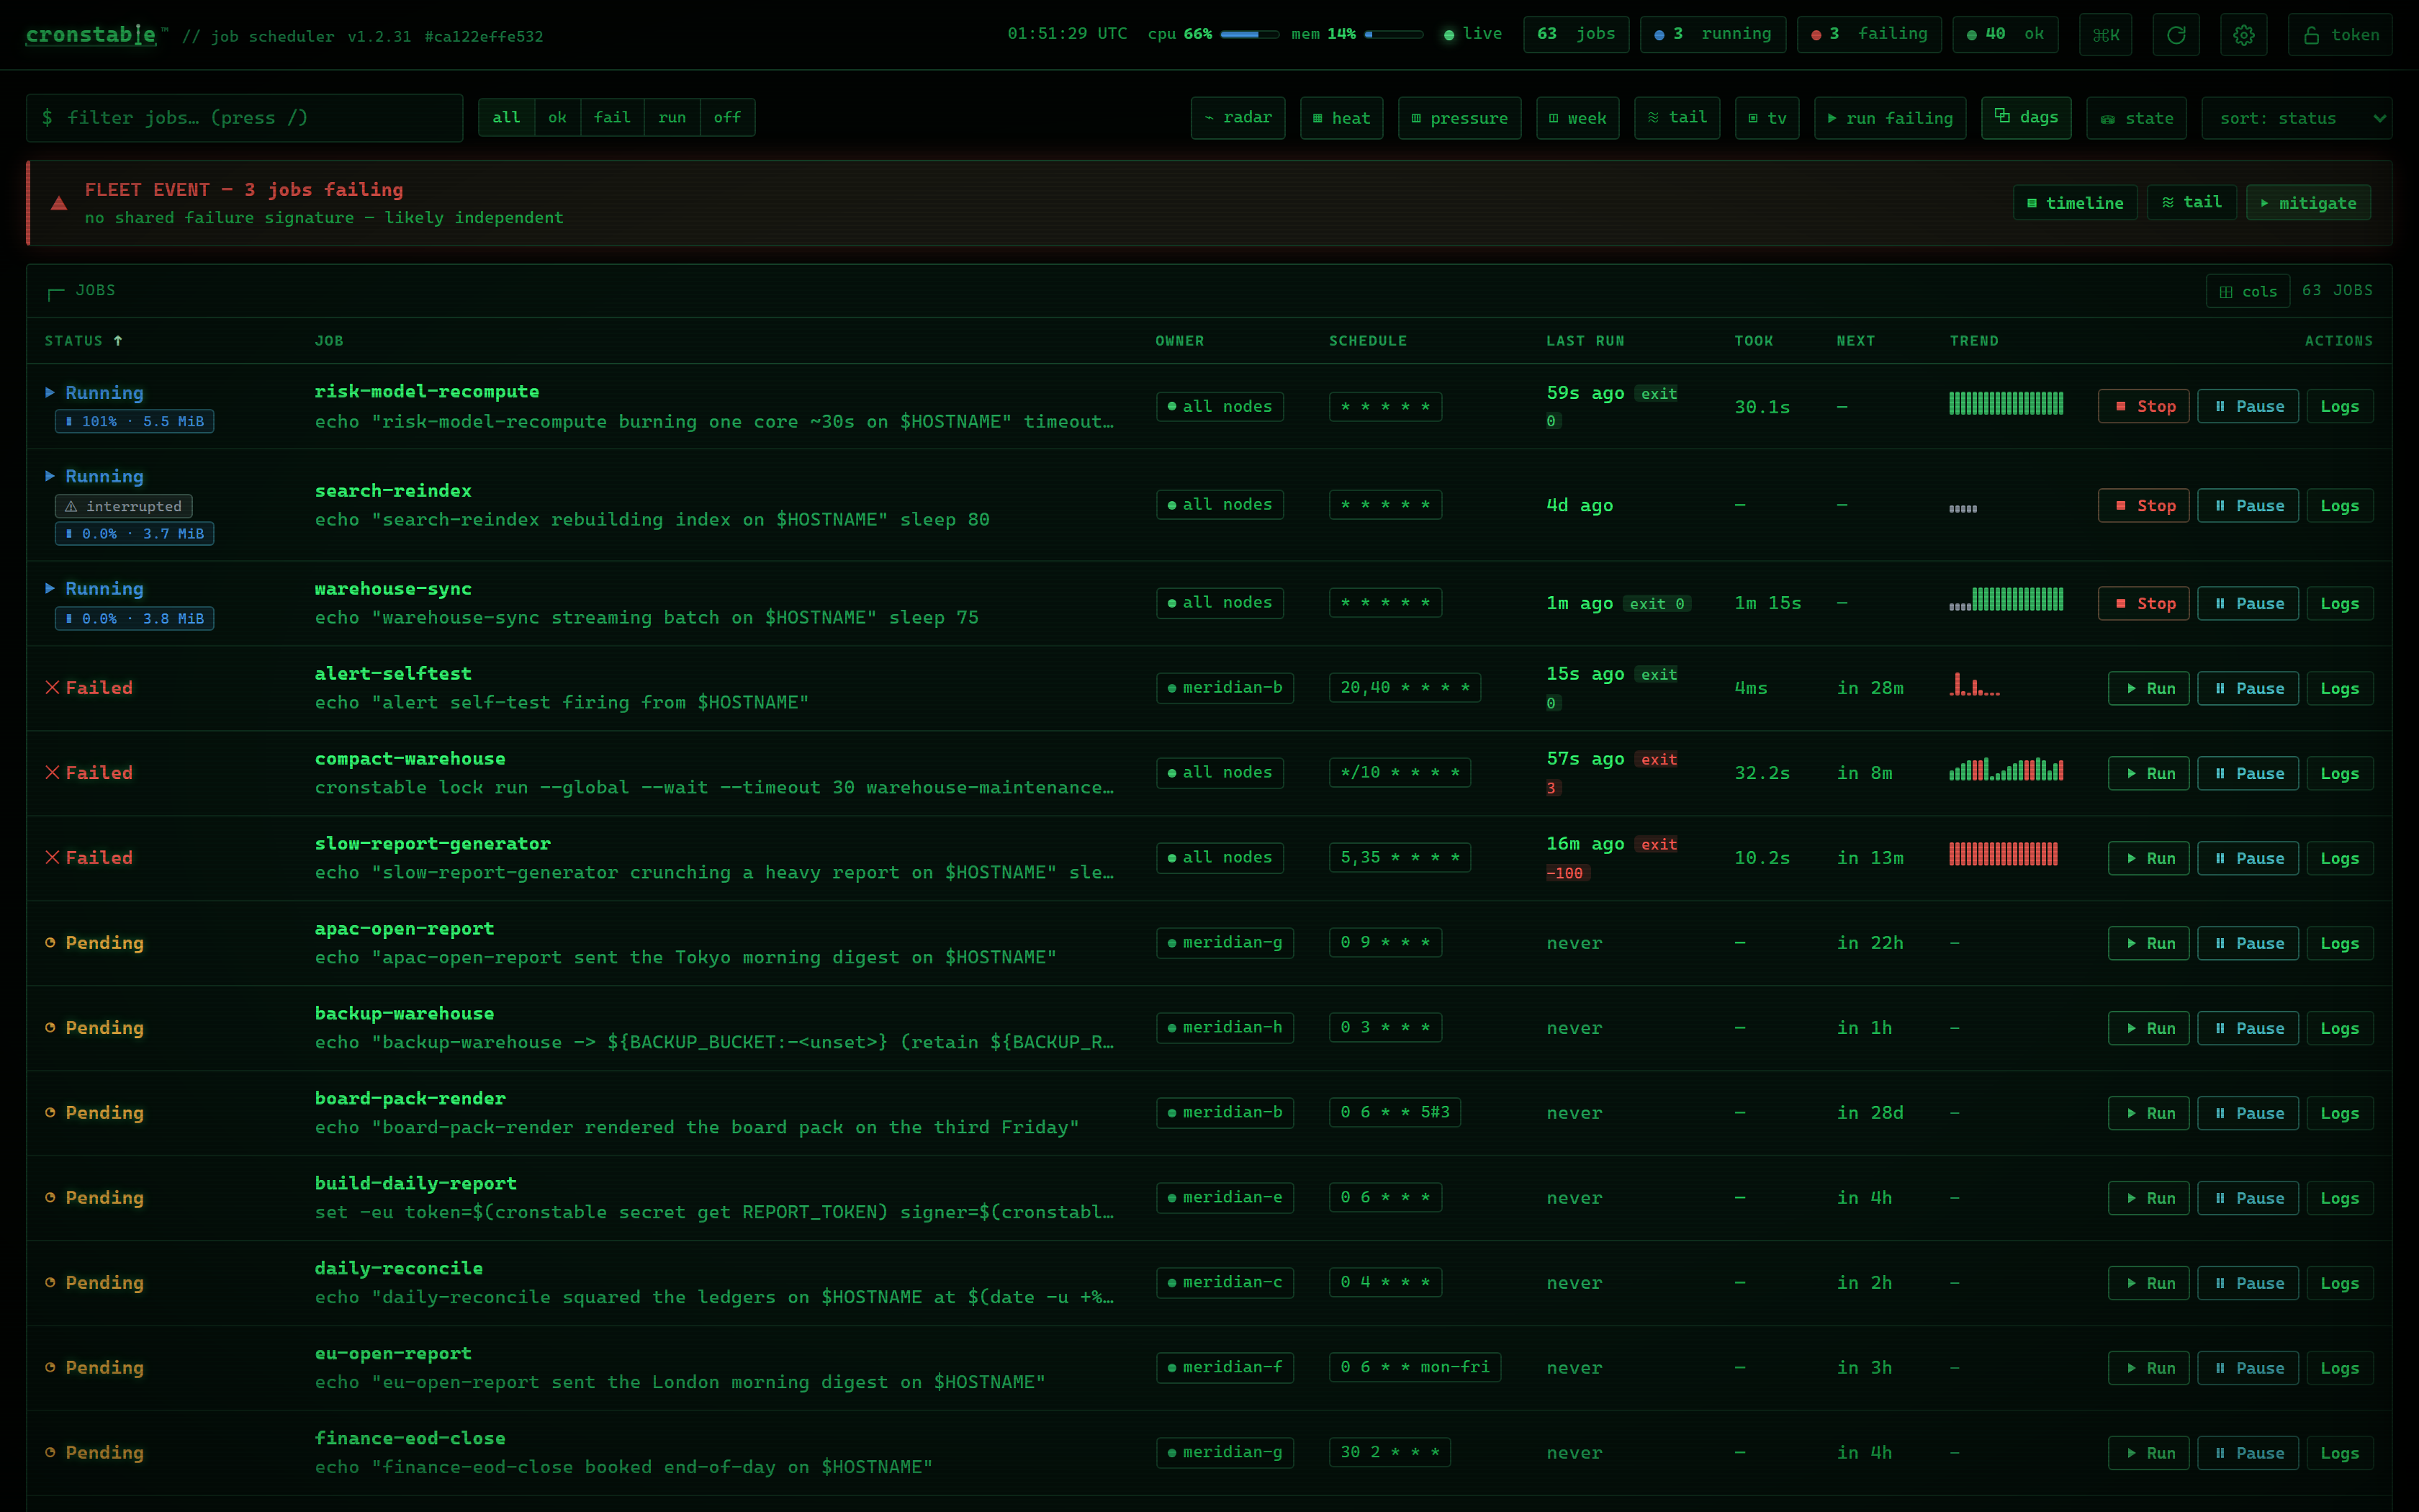
Task: Pause the risk-model-recompute job
Action: (x=2248, y=407)
